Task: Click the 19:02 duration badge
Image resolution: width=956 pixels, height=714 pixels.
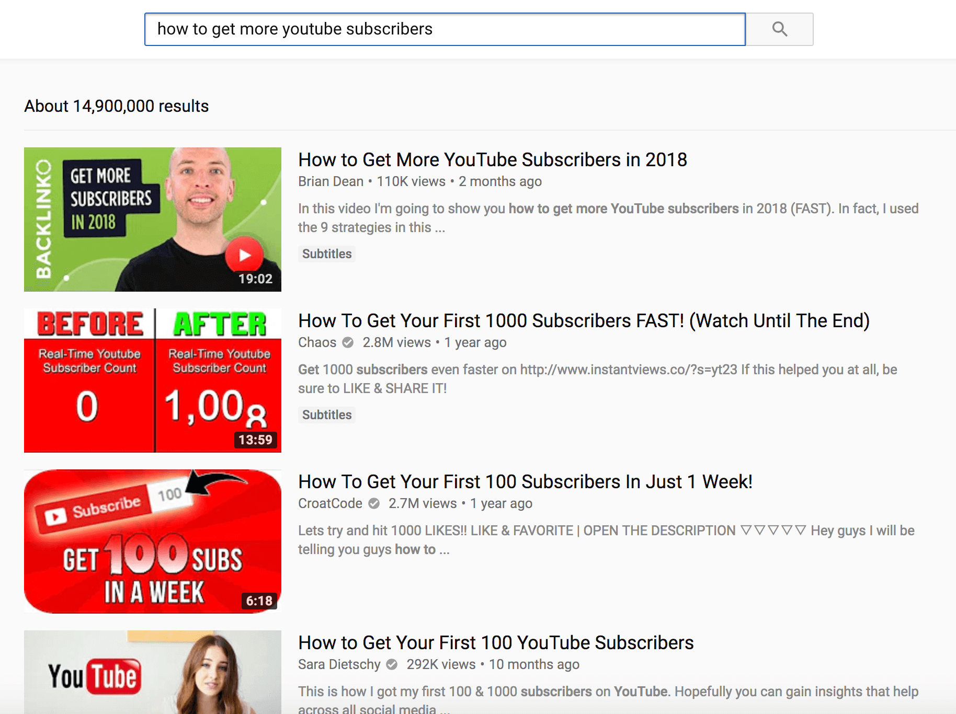Action: [x=256, y=279]
